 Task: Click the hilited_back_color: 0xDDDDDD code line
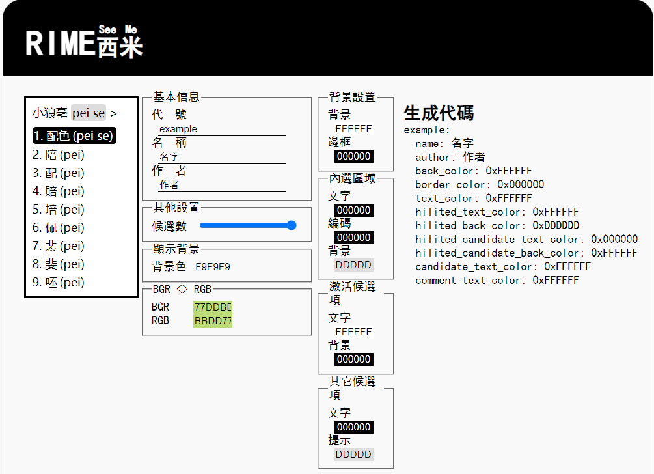tap(497, 226)
